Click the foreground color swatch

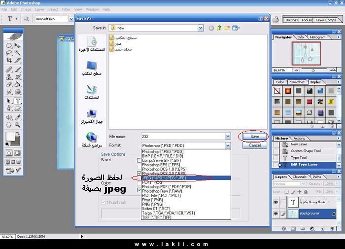10,137
